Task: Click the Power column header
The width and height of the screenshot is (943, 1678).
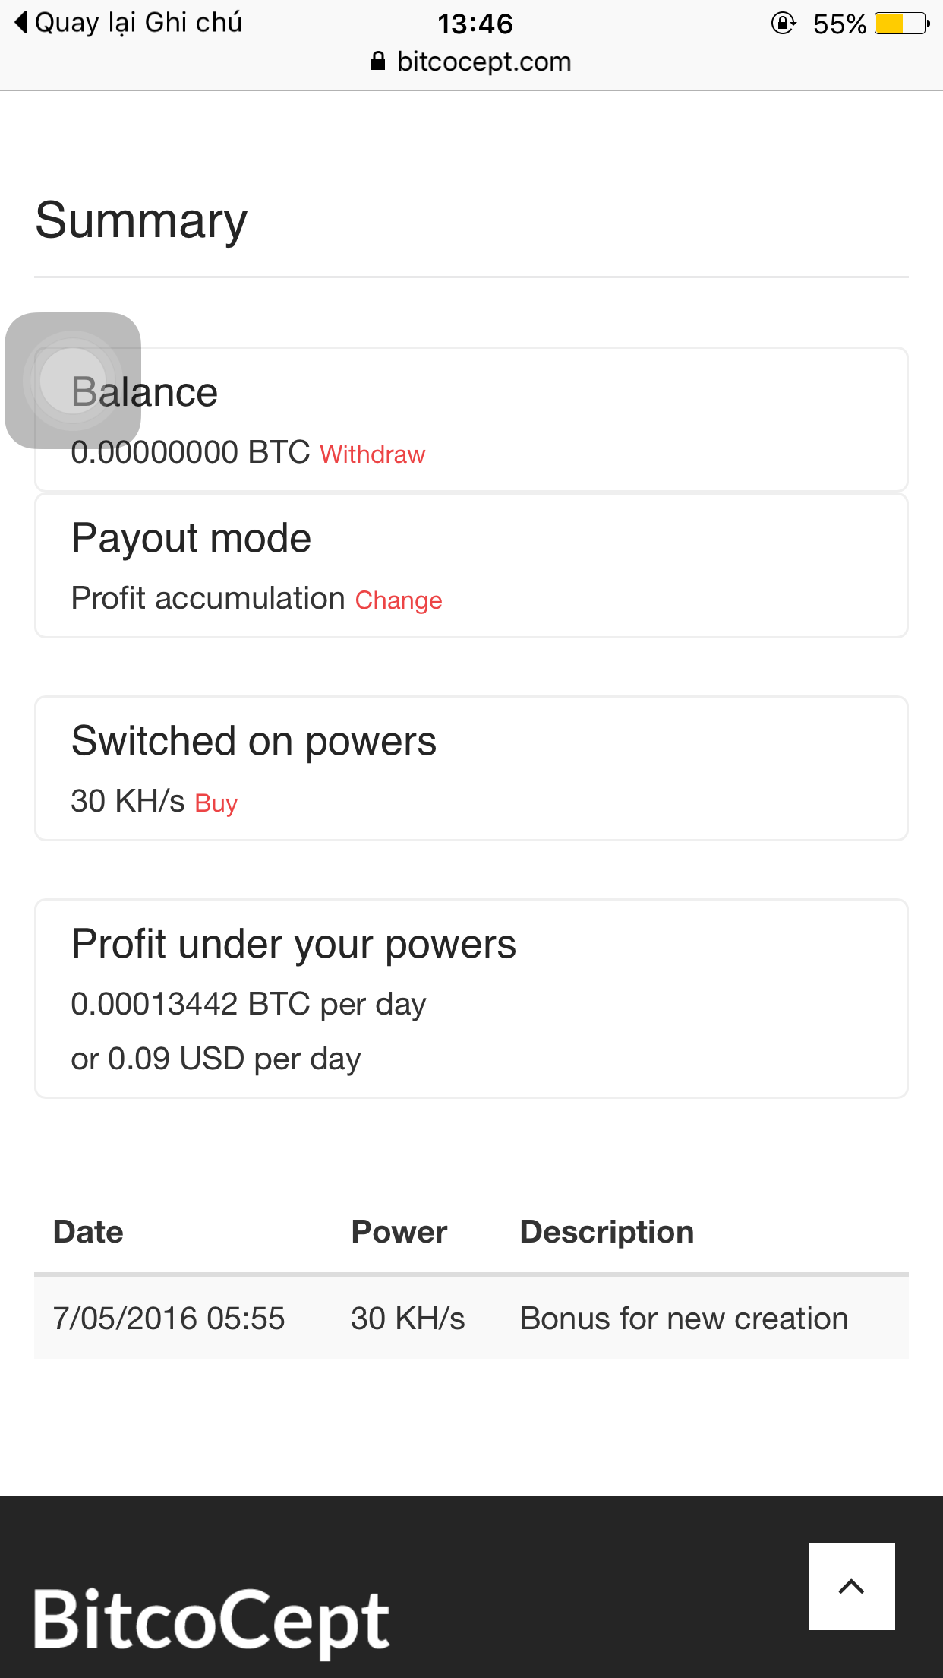Action: 399,1232
